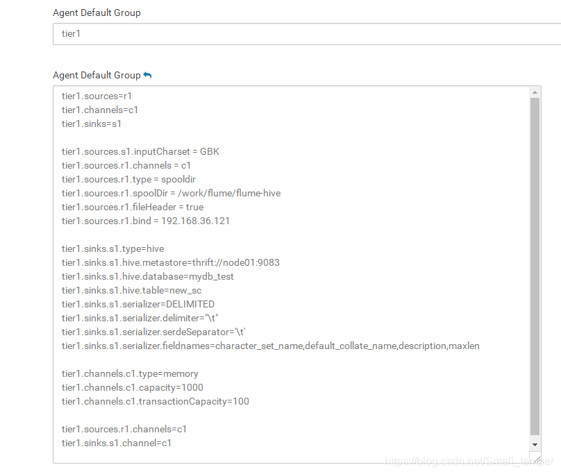Click the transactionCapacity=100 line
Image resolution: width=561 pixels, height=474 pixels.
coord(156,402)
